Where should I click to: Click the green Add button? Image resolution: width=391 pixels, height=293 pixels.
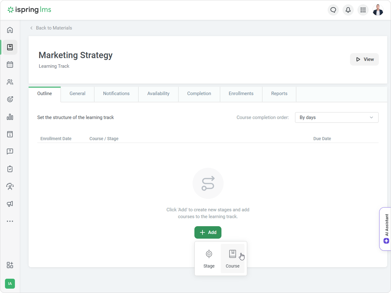tap(208, 232)
